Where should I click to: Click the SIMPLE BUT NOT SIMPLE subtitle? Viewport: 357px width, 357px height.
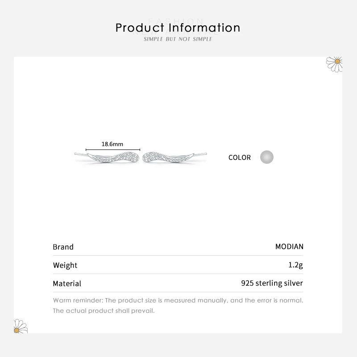pos(178,39)
